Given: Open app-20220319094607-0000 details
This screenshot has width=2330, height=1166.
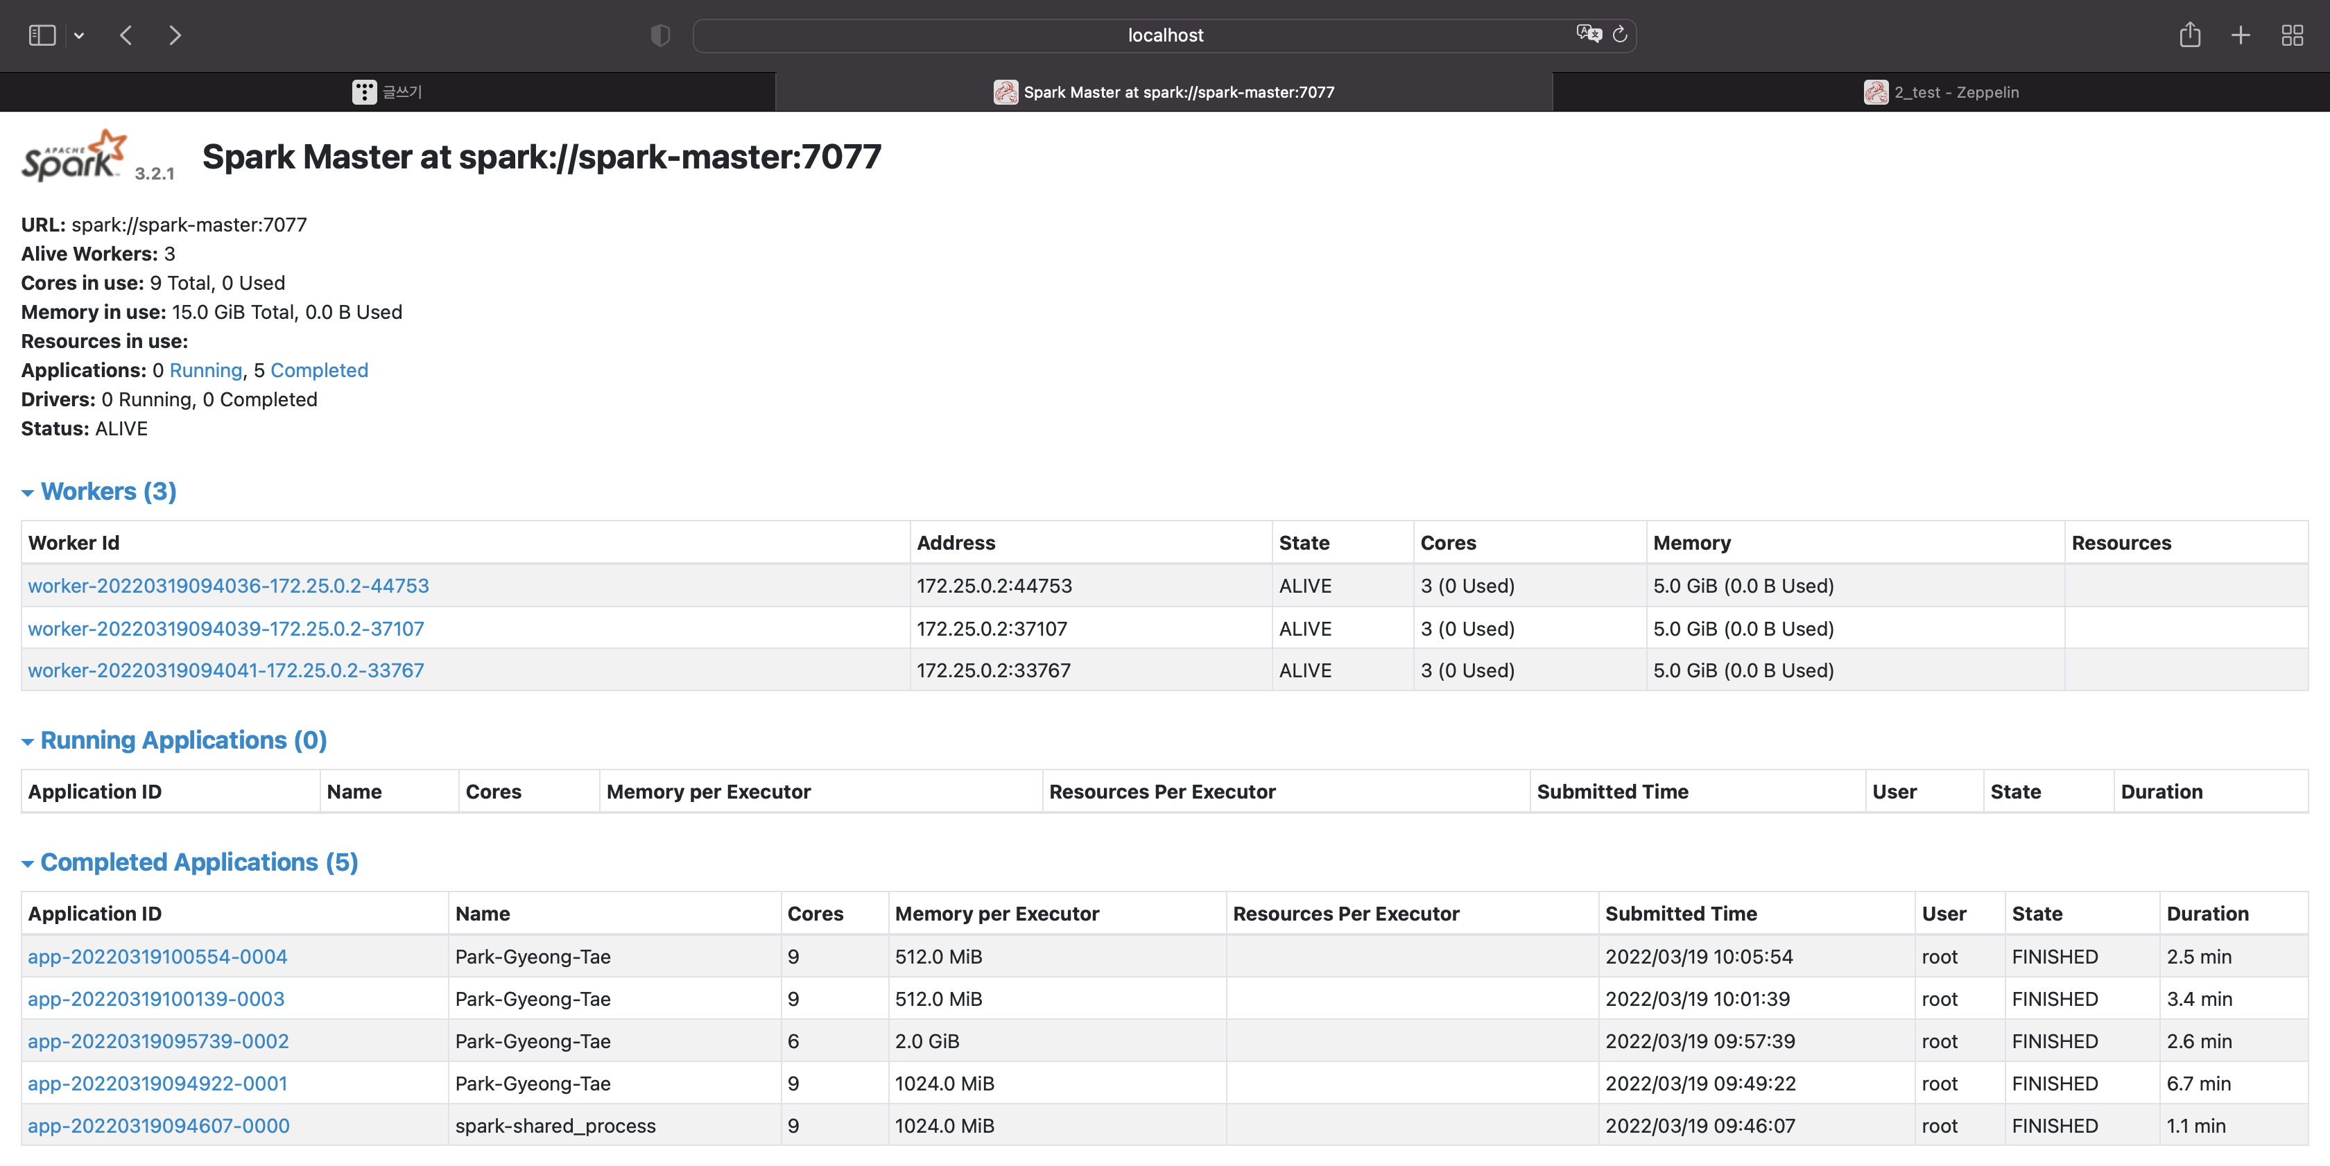Looking at the screenshot, I should (x=159, y=1126).
